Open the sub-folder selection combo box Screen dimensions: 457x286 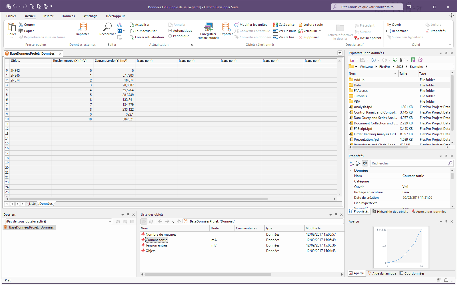[110, 221]
